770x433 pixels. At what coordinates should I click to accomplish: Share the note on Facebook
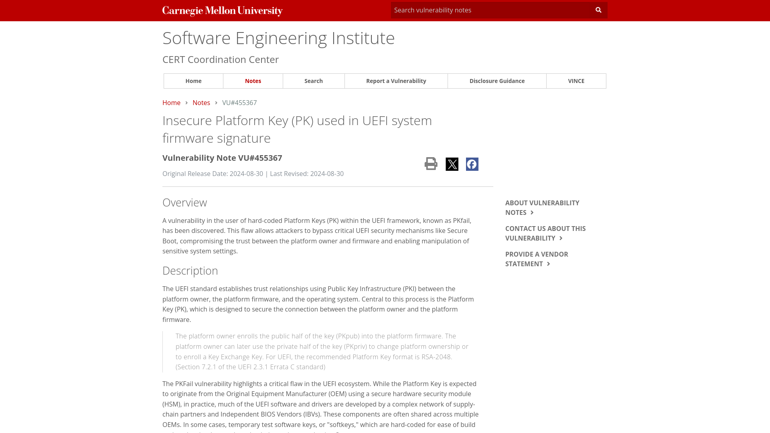(472, 164)
